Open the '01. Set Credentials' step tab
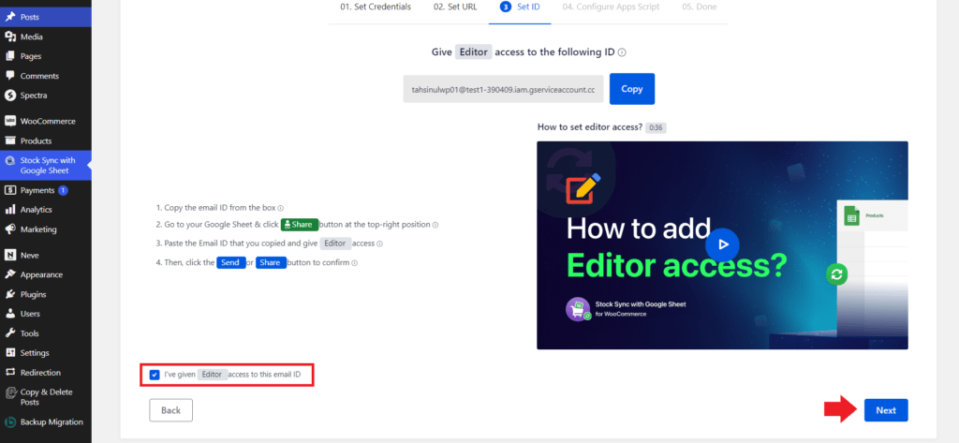Viewport: 959px width, 443px height. [376, 7]
